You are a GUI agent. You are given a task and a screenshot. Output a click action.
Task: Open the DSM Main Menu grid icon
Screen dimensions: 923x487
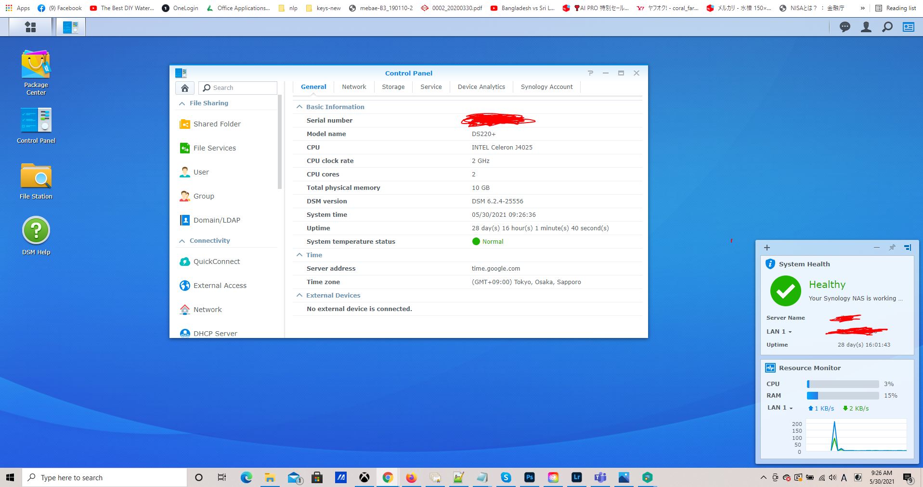[x=30, y=27]
